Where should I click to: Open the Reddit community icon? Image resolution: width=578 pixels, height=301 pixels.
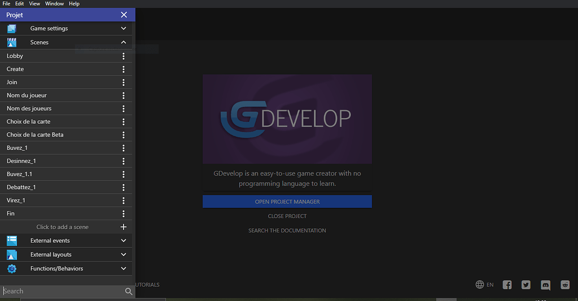pyautogui.click(x=565, y=285)
